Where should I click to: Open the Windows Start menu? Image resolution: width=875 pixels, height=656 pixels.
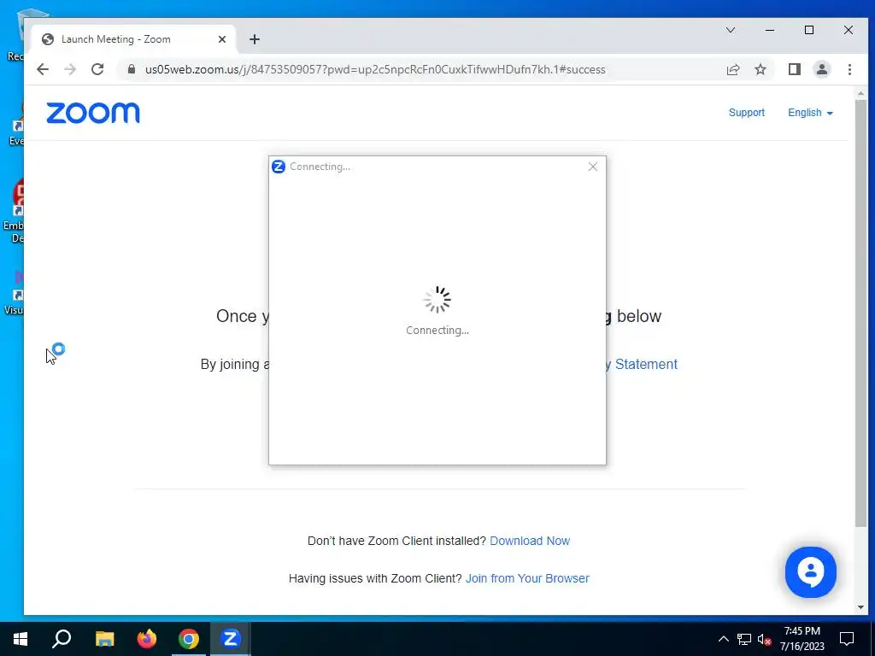point(21,639)
